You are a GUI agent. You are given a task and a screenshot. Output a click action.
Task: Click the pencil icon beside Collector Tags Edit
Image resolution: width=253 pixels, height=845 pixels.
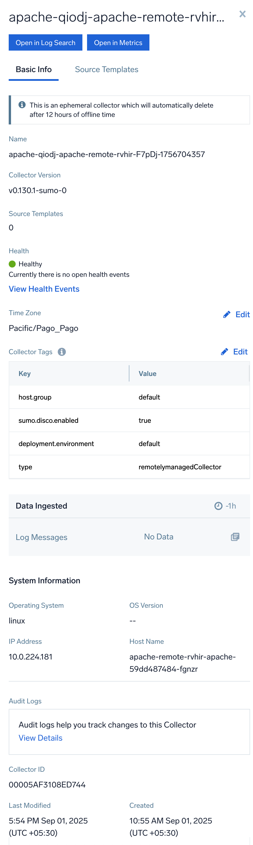[x=224, y=351]
